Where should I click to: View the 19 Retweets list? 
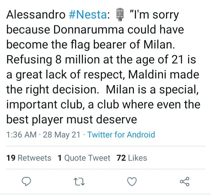tap(29, 158)
